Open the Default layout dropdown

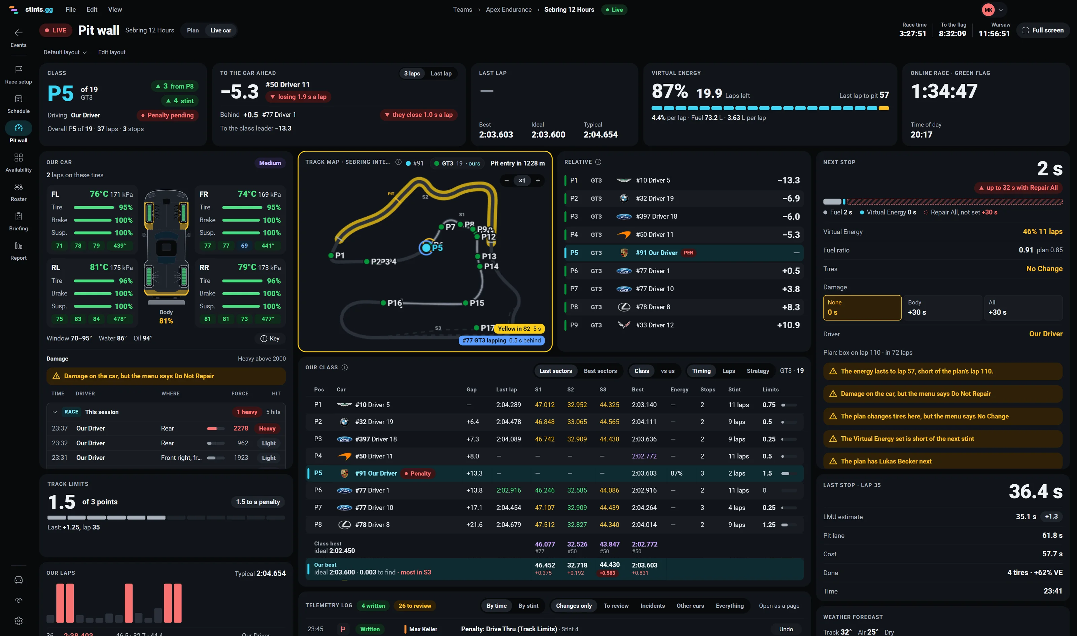pyautogui.click(x=65, y=52)
